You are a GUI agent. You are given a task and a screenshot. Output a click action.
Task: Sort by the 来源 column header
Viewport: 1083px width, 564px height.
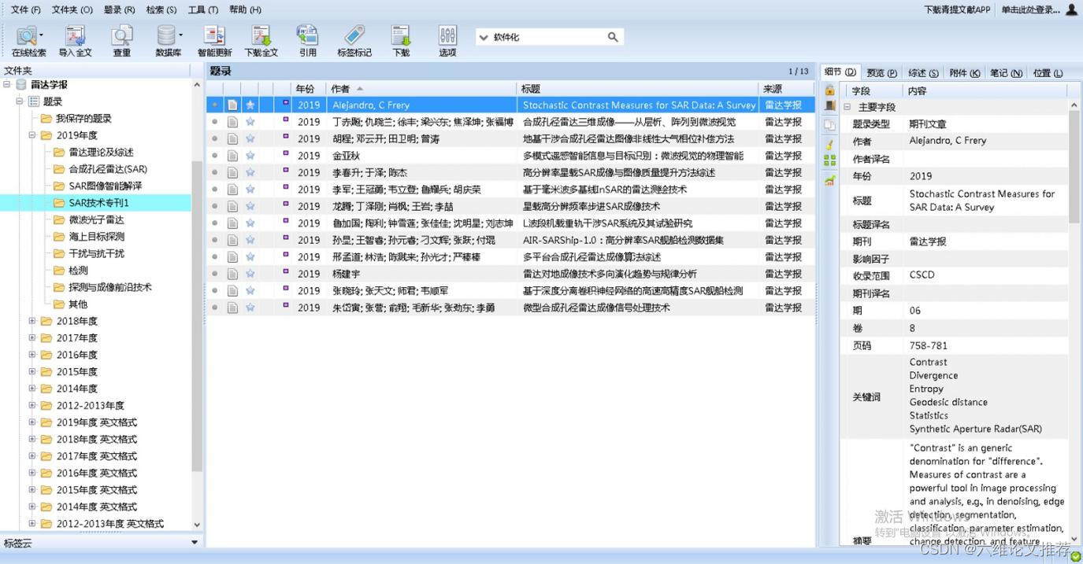tap(787, 89)
